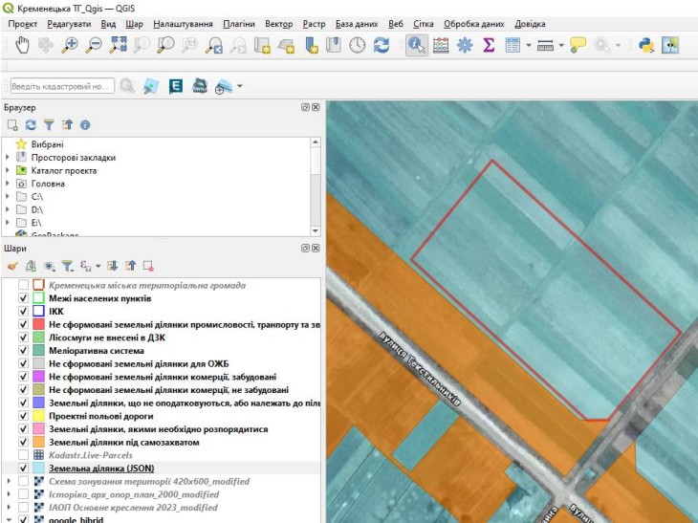Open the Проект menu
The width and height of the screenshot is (698, 523).
[x=23, y=24]
